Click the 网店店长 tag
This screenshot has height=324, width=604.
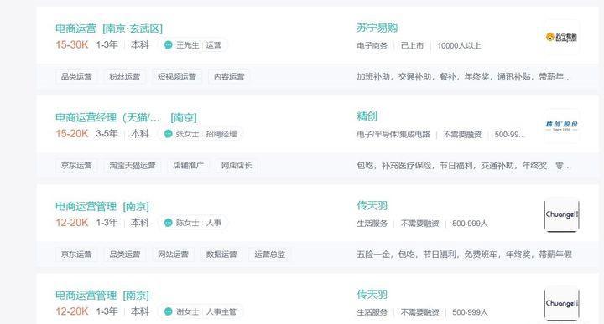coord(237,166)
